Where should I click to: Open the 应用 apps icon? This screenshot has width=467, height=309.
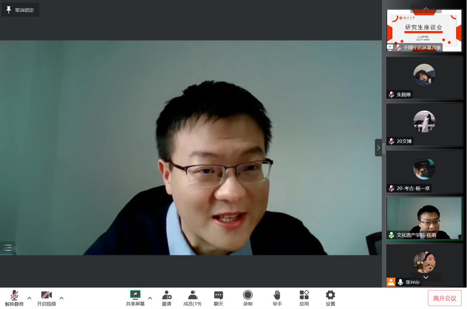(304, 295)
